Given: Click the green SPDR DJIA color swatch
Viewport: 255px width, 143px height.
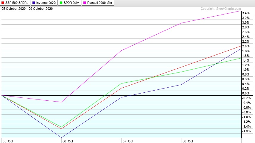Looking at the screenshot, I should point(61,3).
